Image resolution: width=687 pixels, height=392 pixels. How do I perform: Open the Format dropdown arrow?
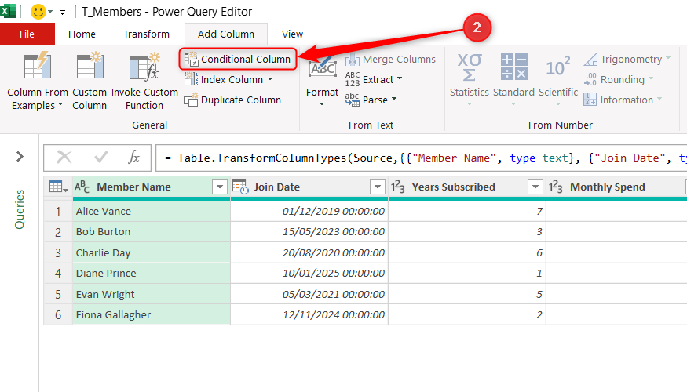pos(322,104)
